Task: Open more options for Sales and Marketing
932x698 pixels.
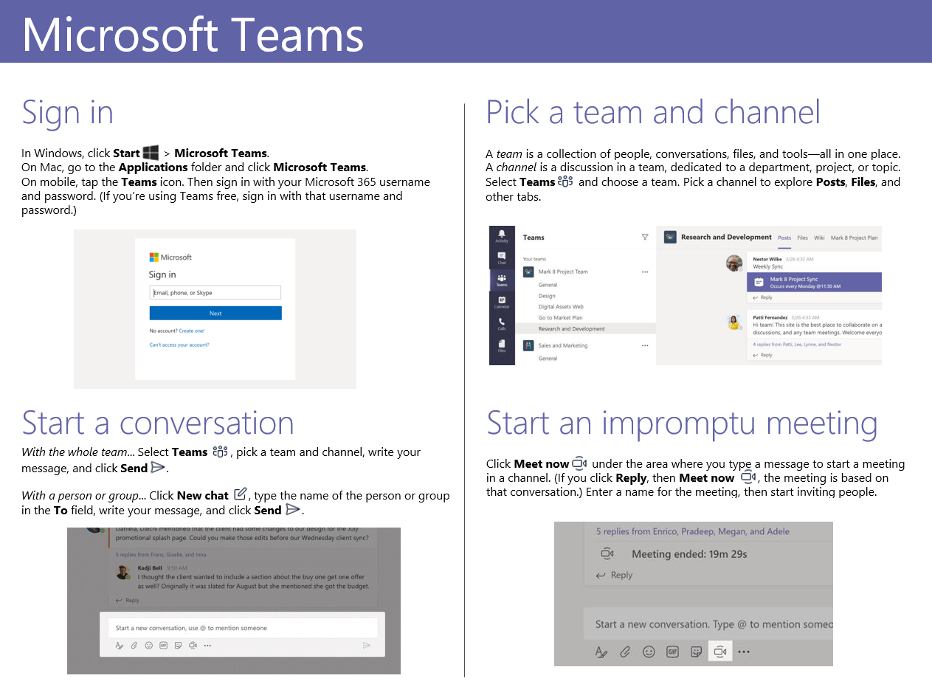Action: [x=645, y=345]
